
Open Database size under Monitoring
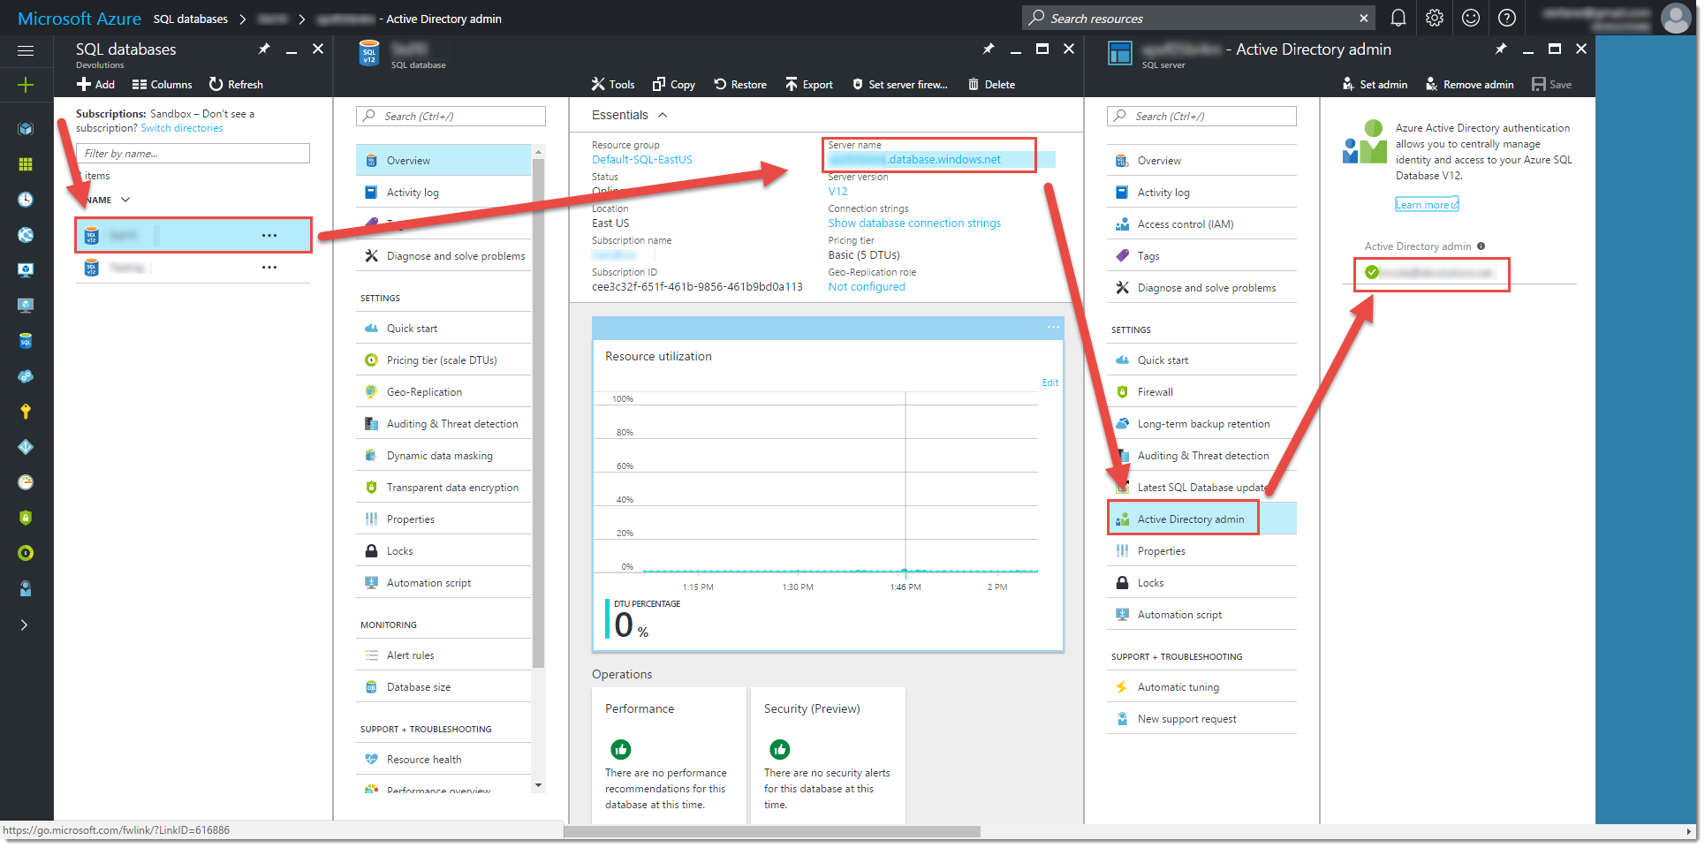coord(443,687)
